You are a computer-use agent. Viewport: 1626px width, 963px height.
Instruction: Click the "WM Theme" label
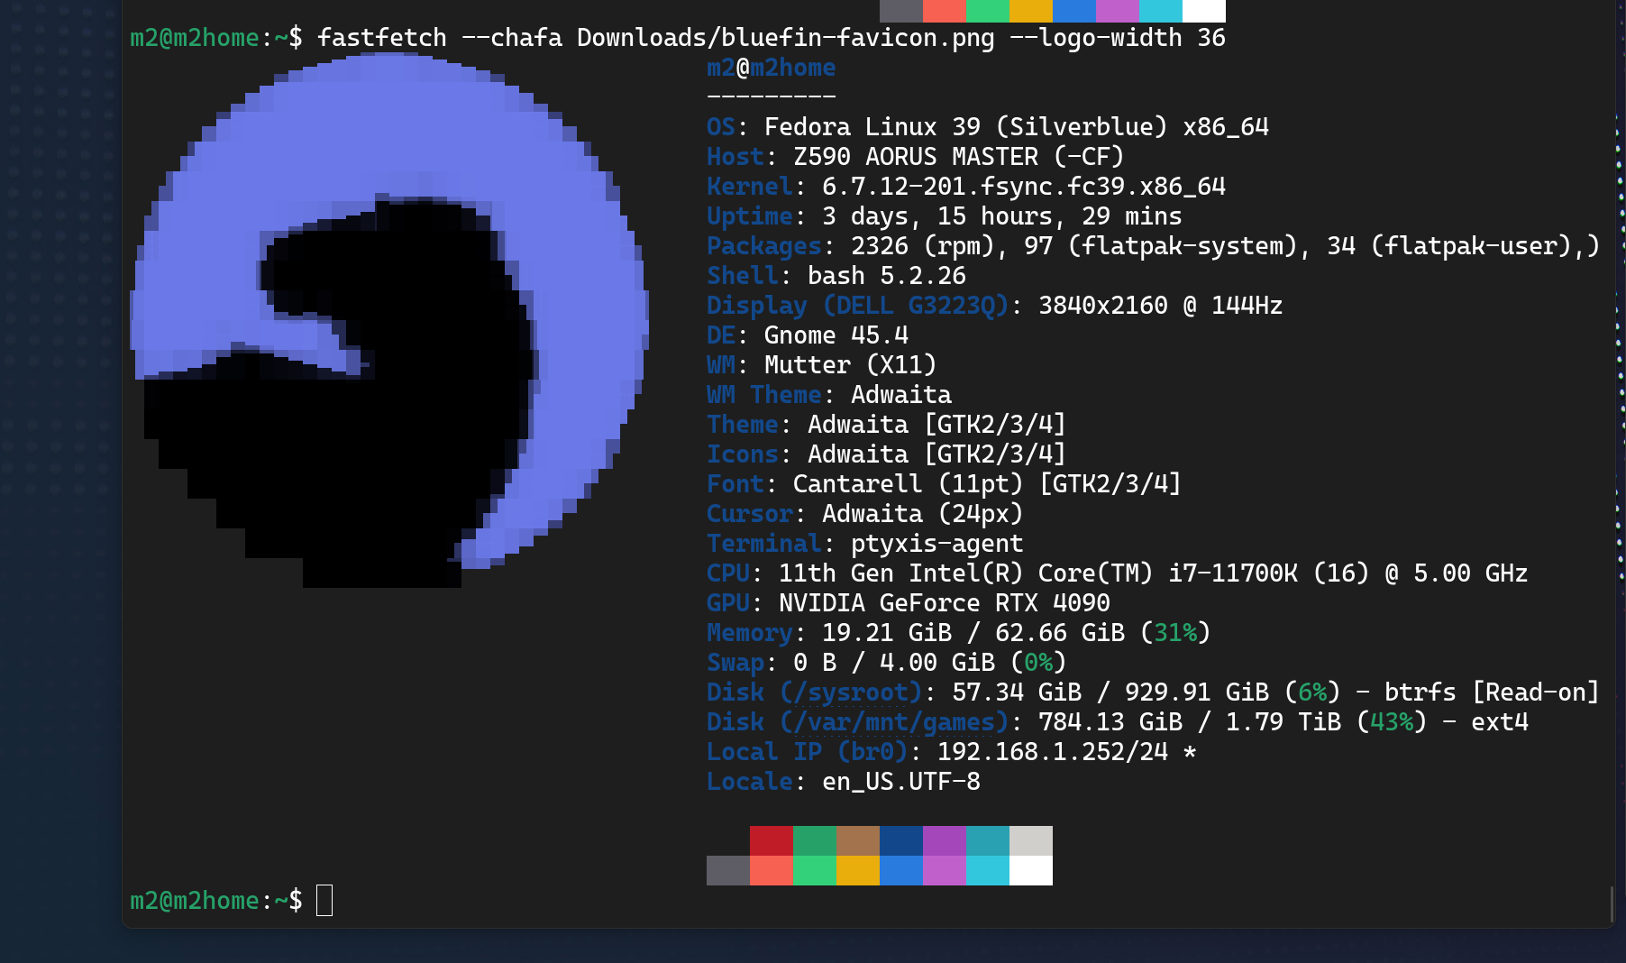click(764, 395)
